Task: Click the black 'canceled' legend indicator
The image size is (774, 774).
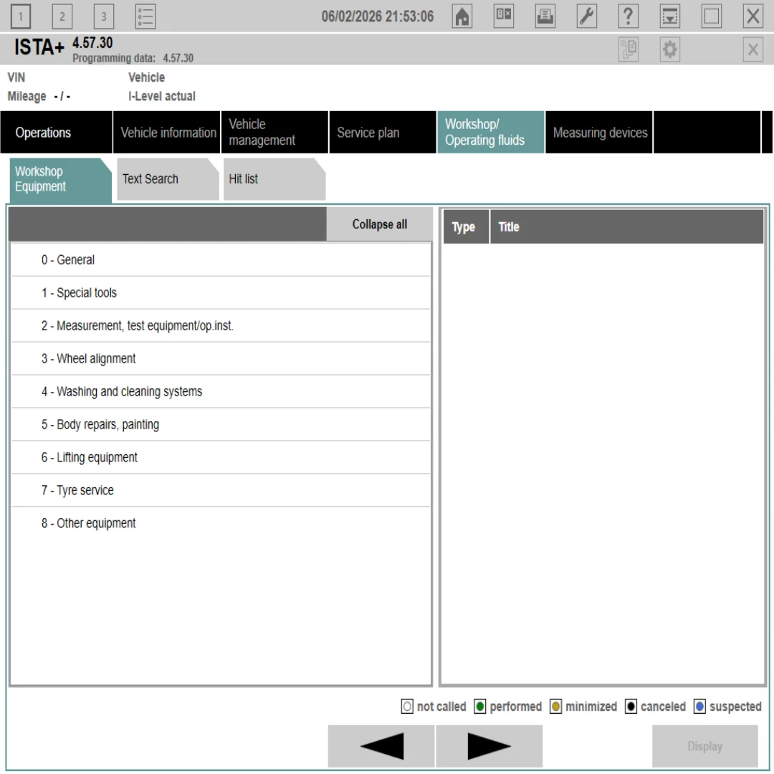Action: click(x=631, y=707)
